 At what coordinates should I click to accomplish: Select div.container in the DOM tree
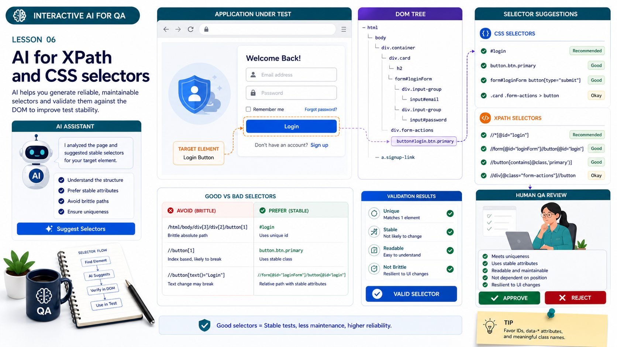pos(398,48)
